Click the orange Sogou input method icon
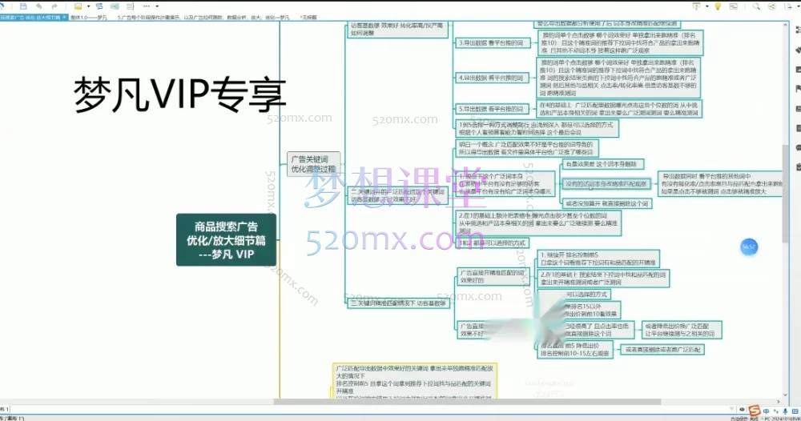801x421 pixels. (755, 411)
